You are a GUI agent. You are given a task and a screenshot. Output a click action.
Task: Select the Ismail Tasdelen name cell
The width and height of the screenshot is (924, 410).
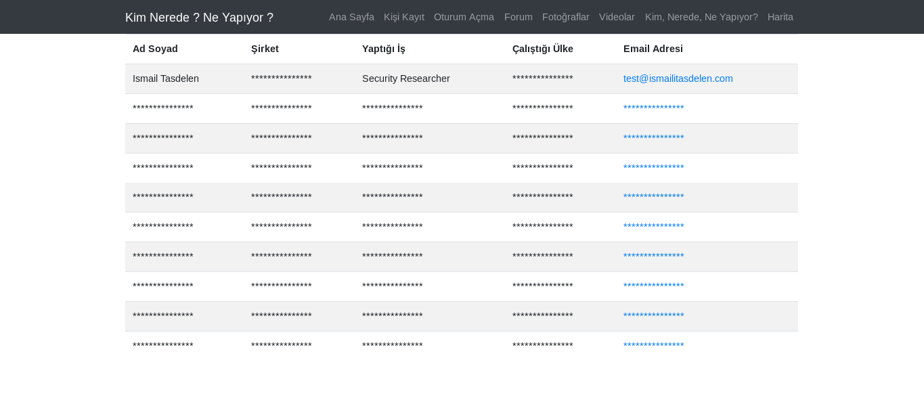point(166,78)
